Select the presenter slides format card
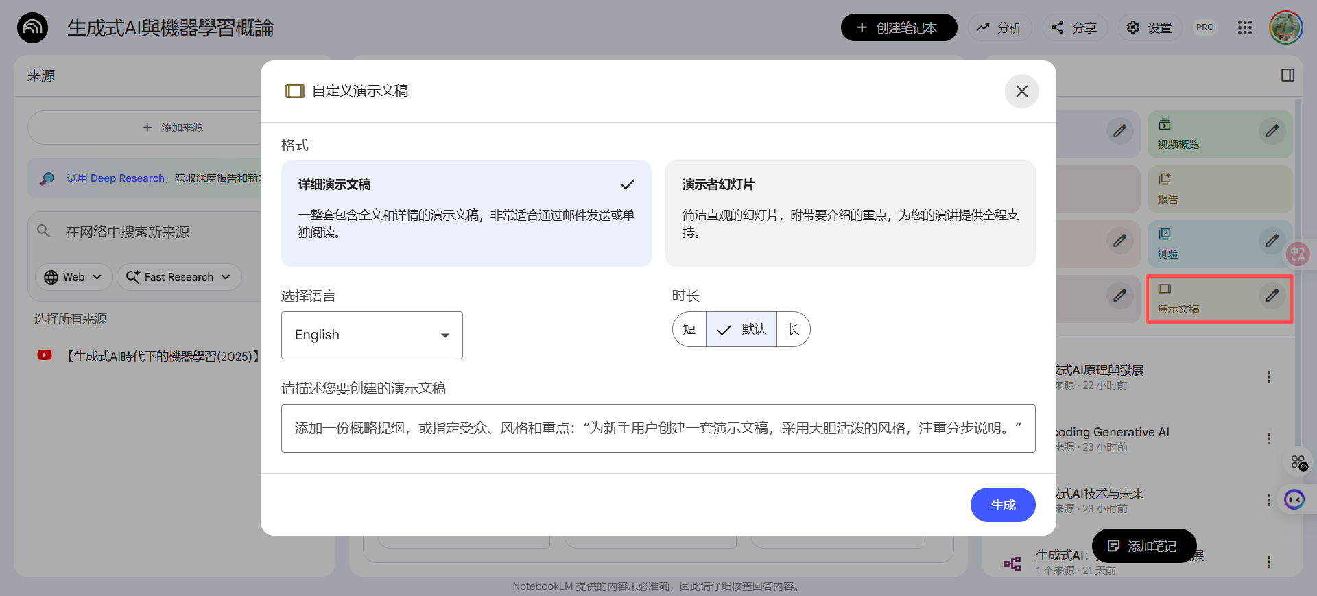Image resolution: width=1317 pixels, height=596 pixels. point(850,213)
